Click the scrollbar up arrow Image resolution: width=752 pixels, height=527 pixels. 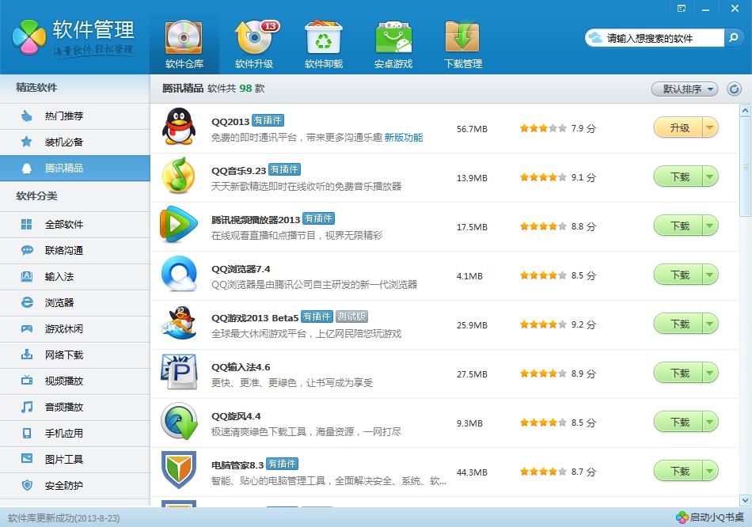click(x=746, y=110)
